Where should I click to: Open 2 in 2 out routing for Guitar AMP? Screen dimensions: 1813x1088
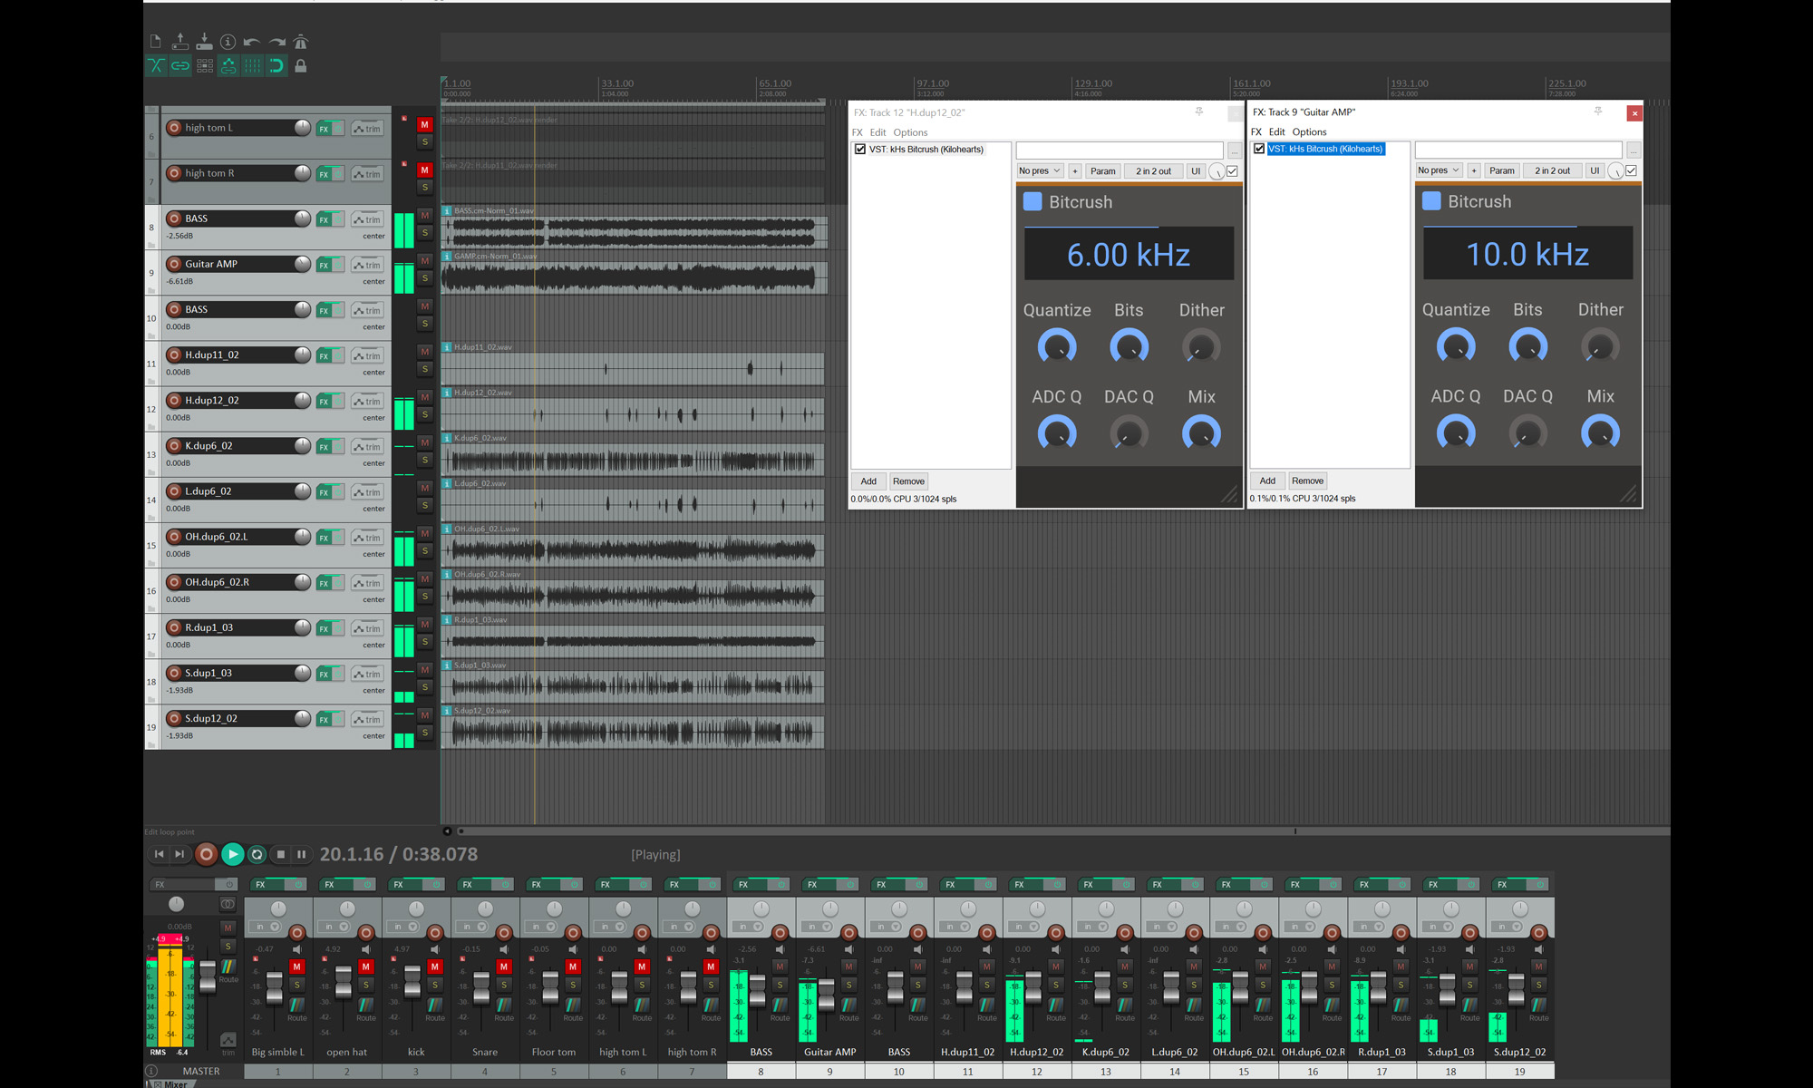(x=1552, y=170)
